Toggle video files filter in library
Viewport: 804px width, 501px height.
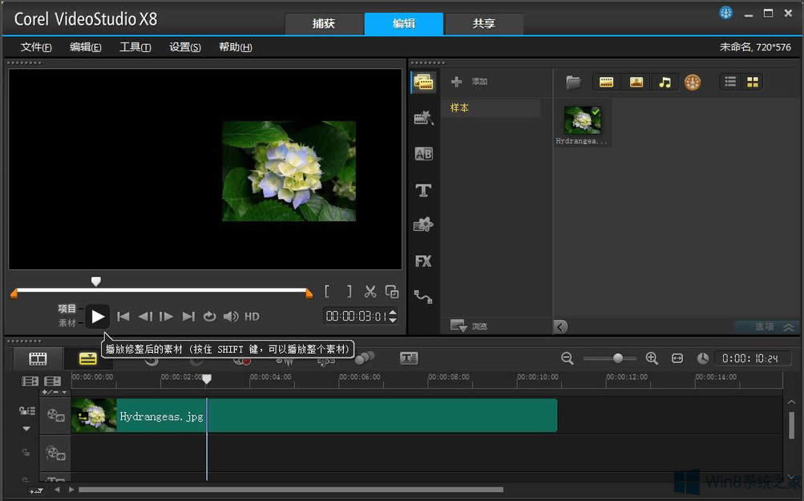(607, 82)
